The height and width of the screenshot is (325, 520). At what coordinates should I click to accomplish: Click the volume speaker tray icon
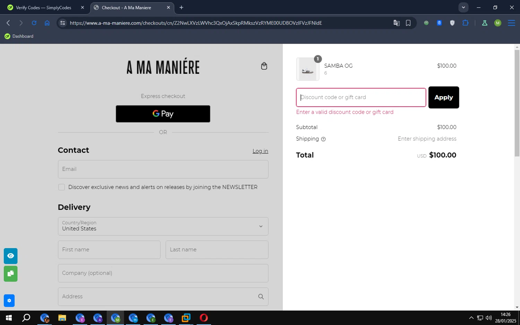tap(489, 318)
